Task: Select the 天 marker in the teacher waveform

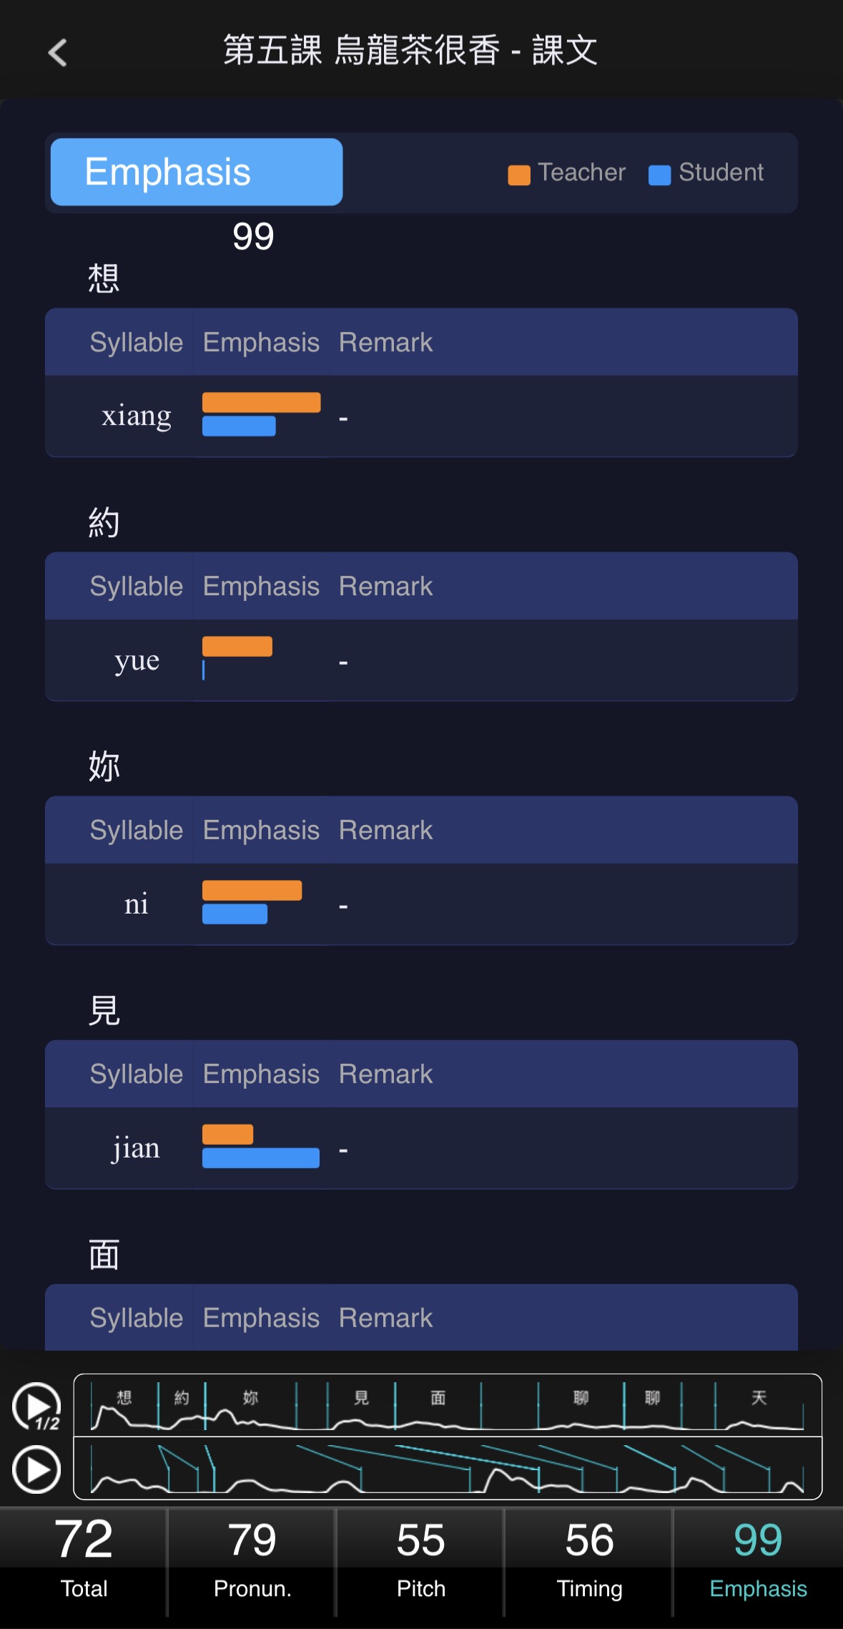Action: [759, 1397]
